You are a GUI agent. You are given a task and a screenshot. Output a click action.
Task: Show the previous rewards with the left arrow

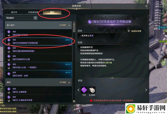pos(78,90)
